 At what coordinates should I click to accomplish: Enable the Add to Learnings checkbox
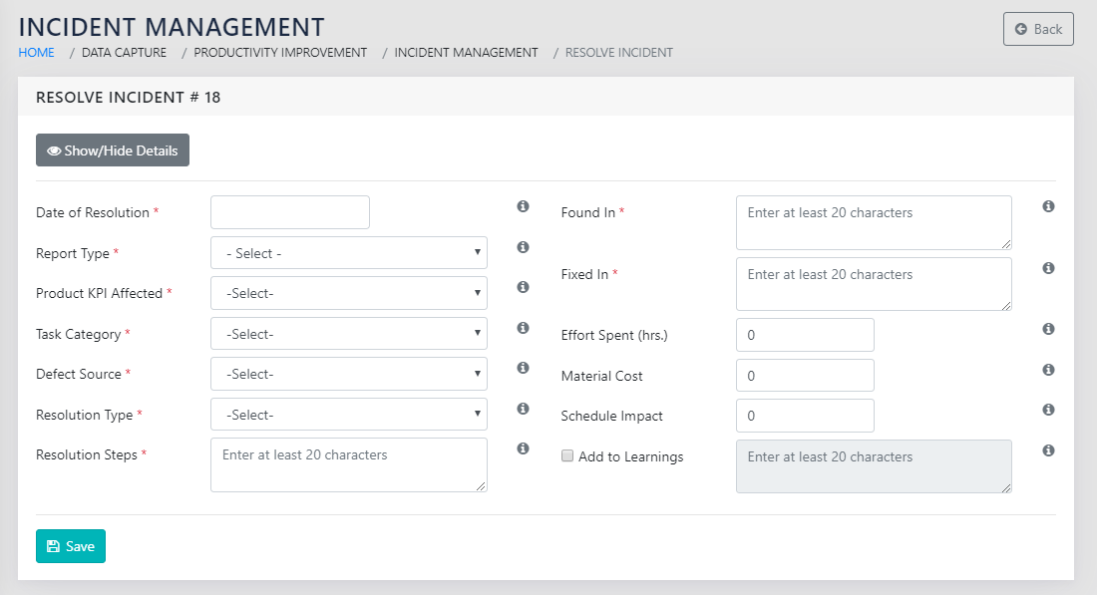pyautogui.click(x=568, y=456)
